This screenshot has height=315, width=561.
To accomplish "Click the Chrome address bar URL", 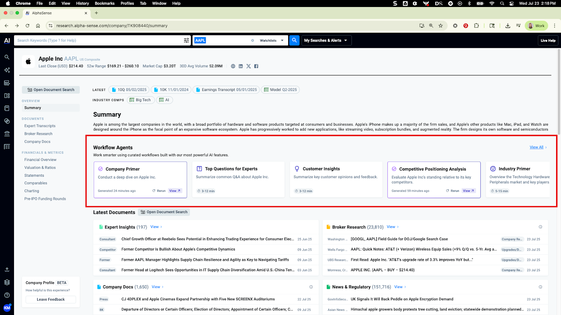I will (112, 26).
